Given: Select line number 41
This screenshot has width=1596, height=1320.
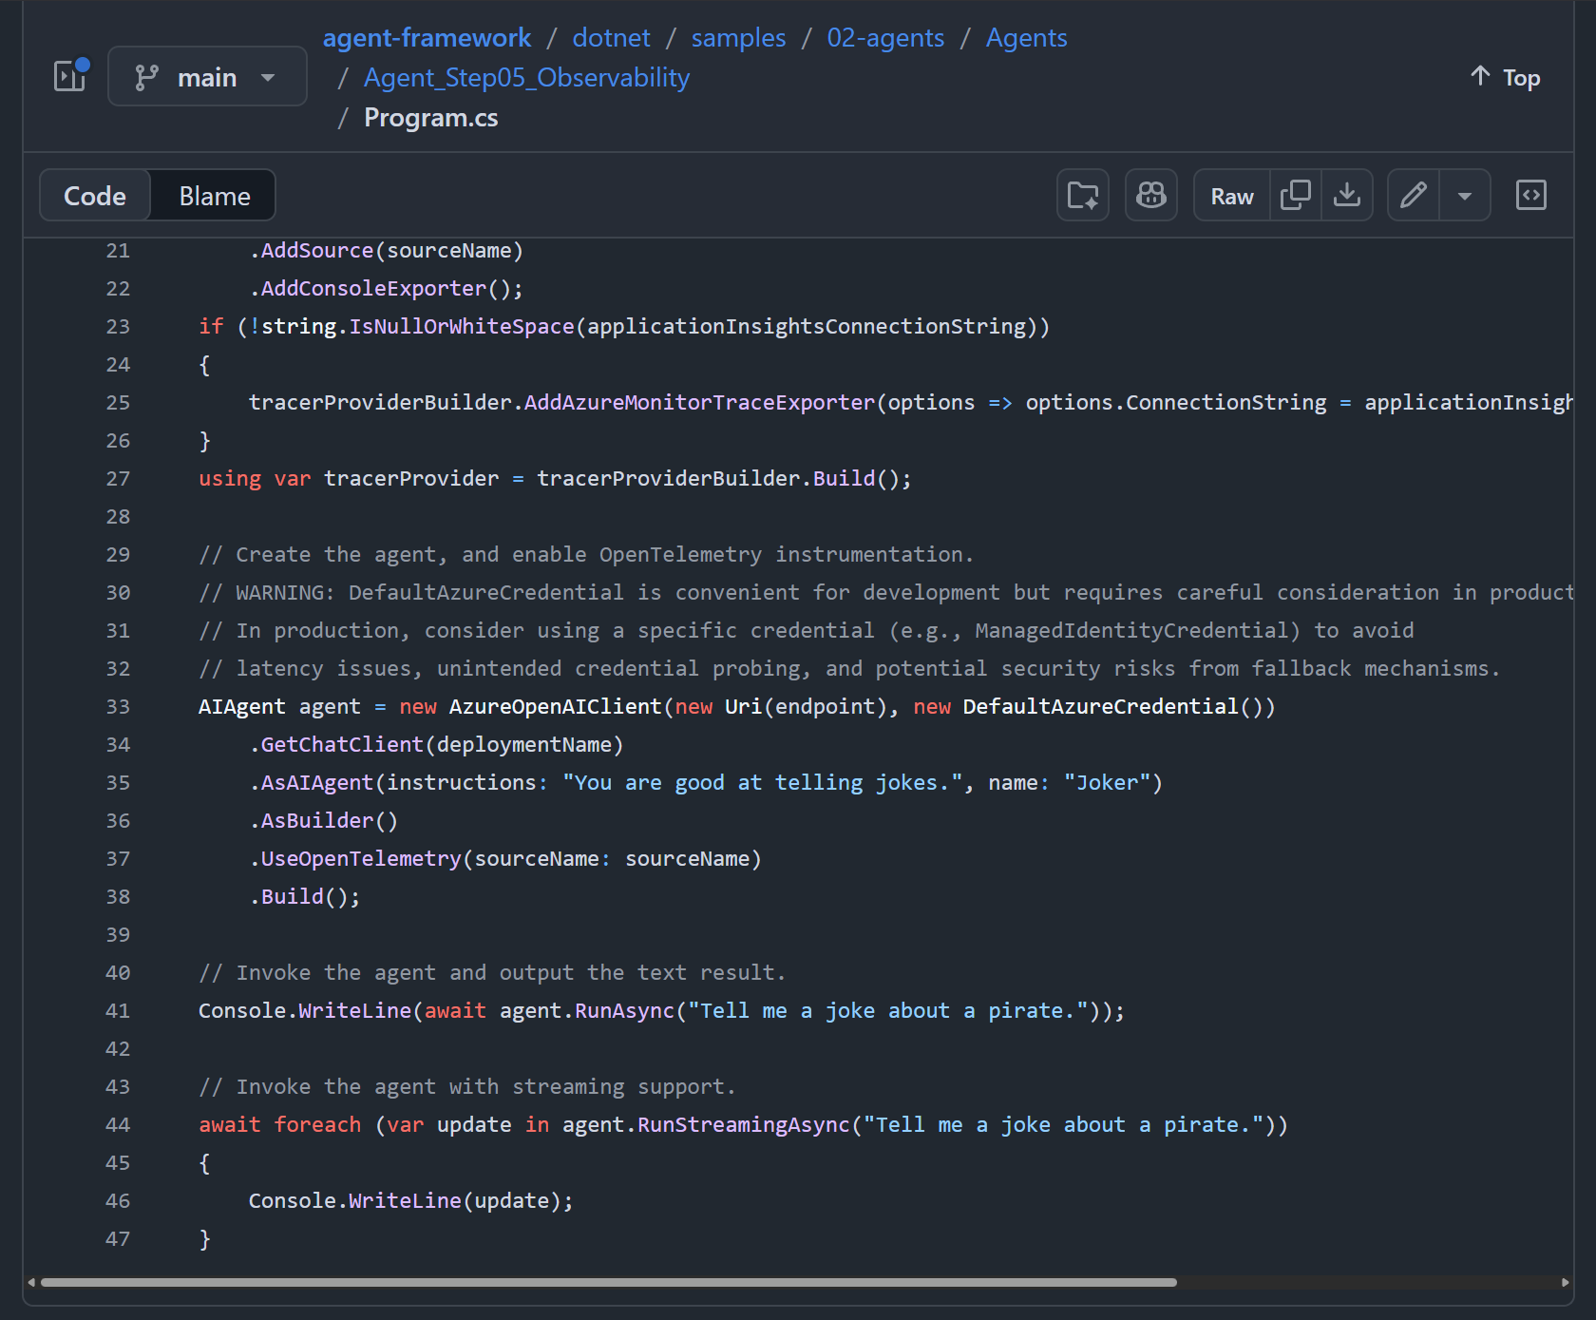Looking at the screenshot, I should click(118, 1011).
